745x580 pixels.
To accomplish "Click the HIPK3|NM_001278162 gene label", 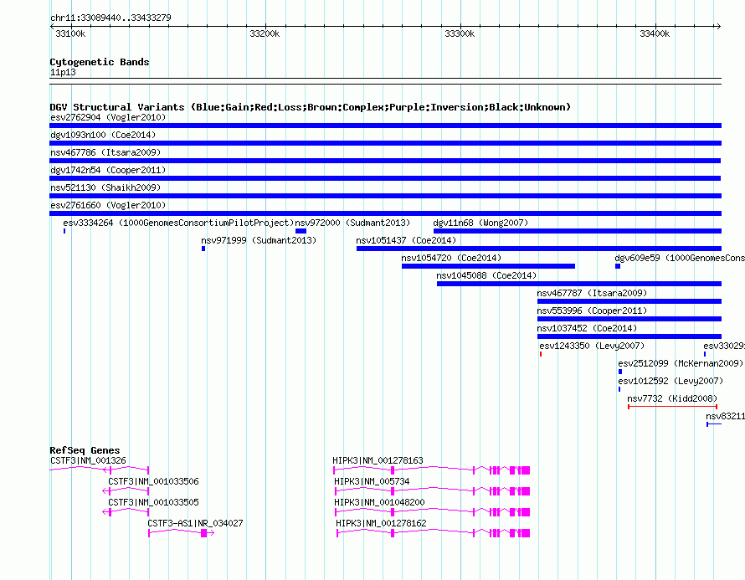I will 381,523.
